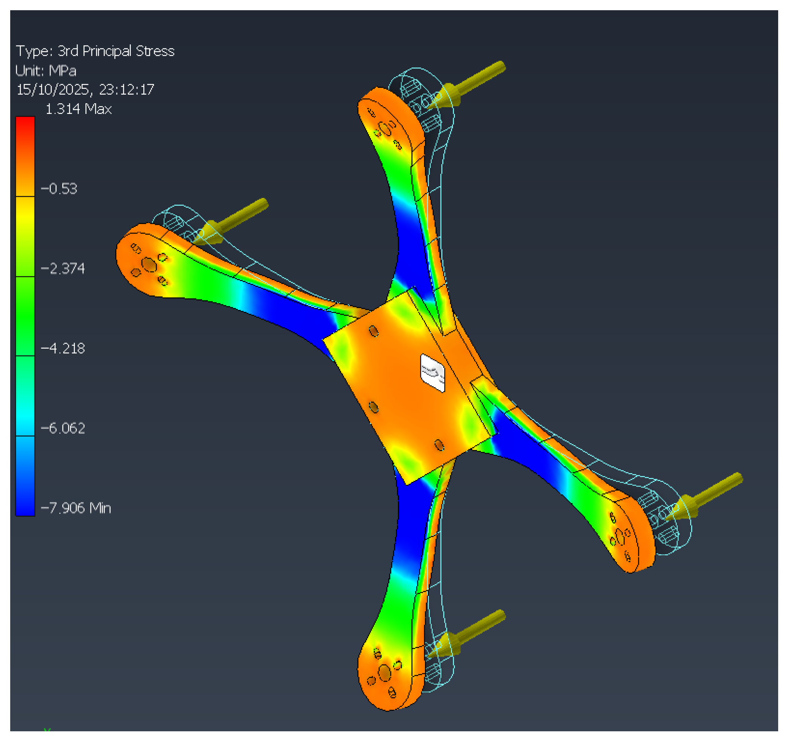Click the '-0.53' legend value
788x740 pixels.
pos(59,189)
